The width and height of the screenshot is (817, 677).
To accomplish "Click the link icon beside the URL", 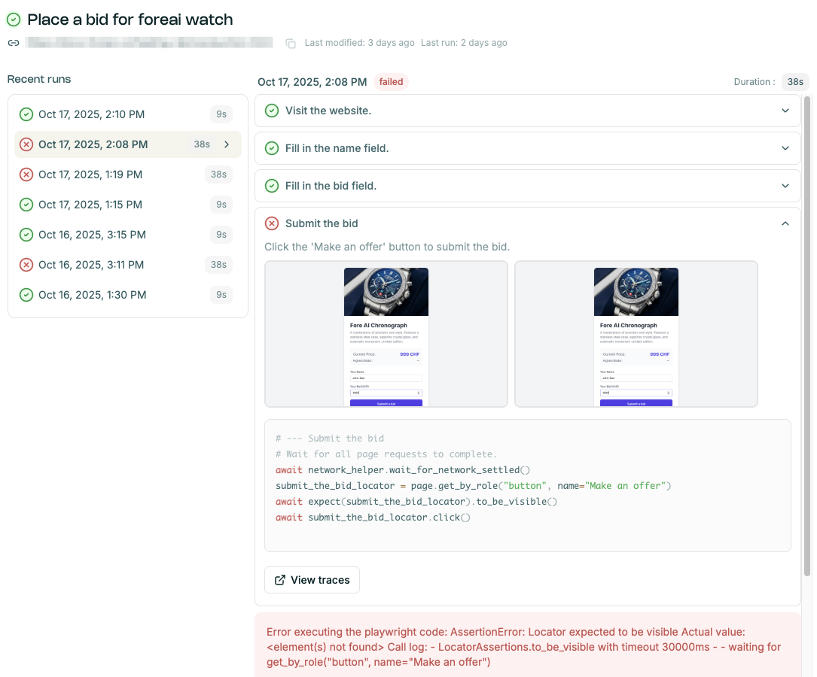I will 14,43.
